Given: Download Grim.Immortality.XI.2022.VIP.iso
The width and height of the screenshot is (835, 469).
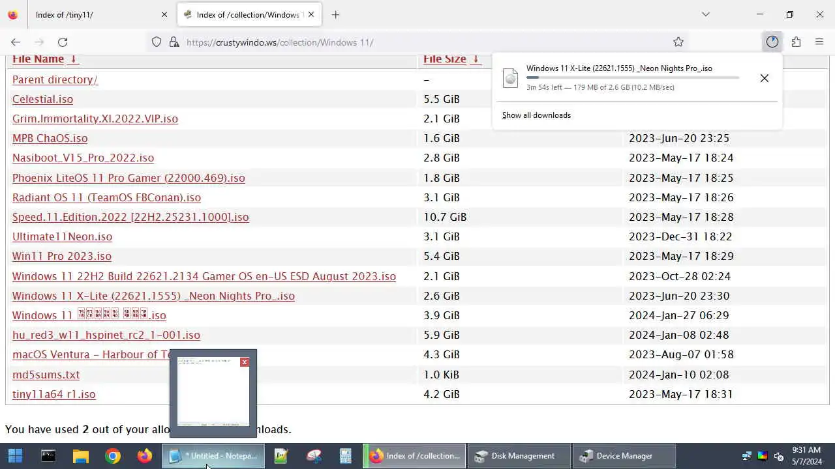Looking at the screenshot, I should (95, 119).
